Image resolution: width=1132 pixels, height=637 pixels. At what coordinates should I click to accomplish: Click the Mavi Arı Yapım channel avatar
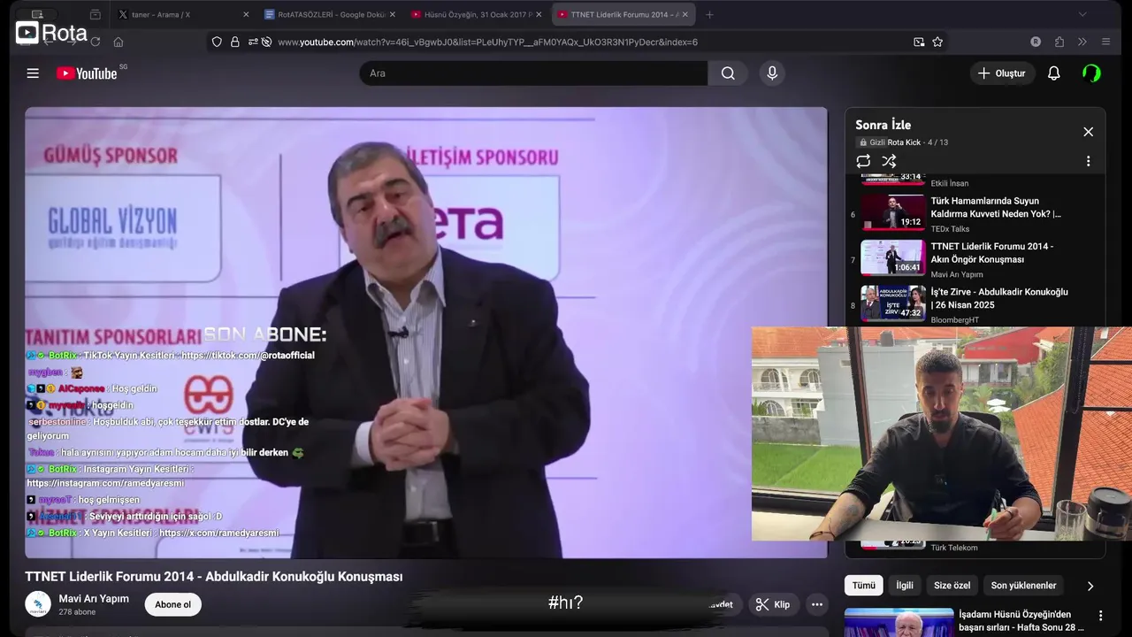38,604
